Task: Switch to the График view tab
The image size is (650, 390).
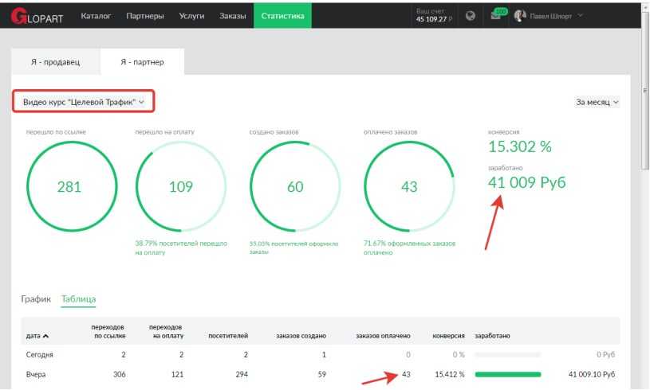Action: coord(36,298)
